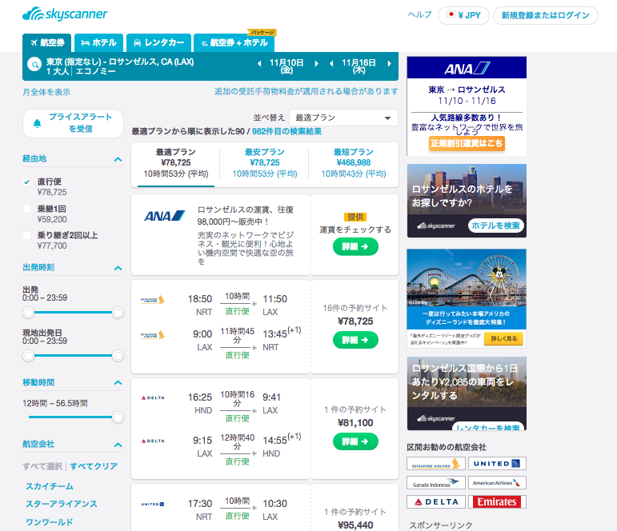
Task: Click Delta logo on 16:25 HND flight
Action: click(153, 397)
